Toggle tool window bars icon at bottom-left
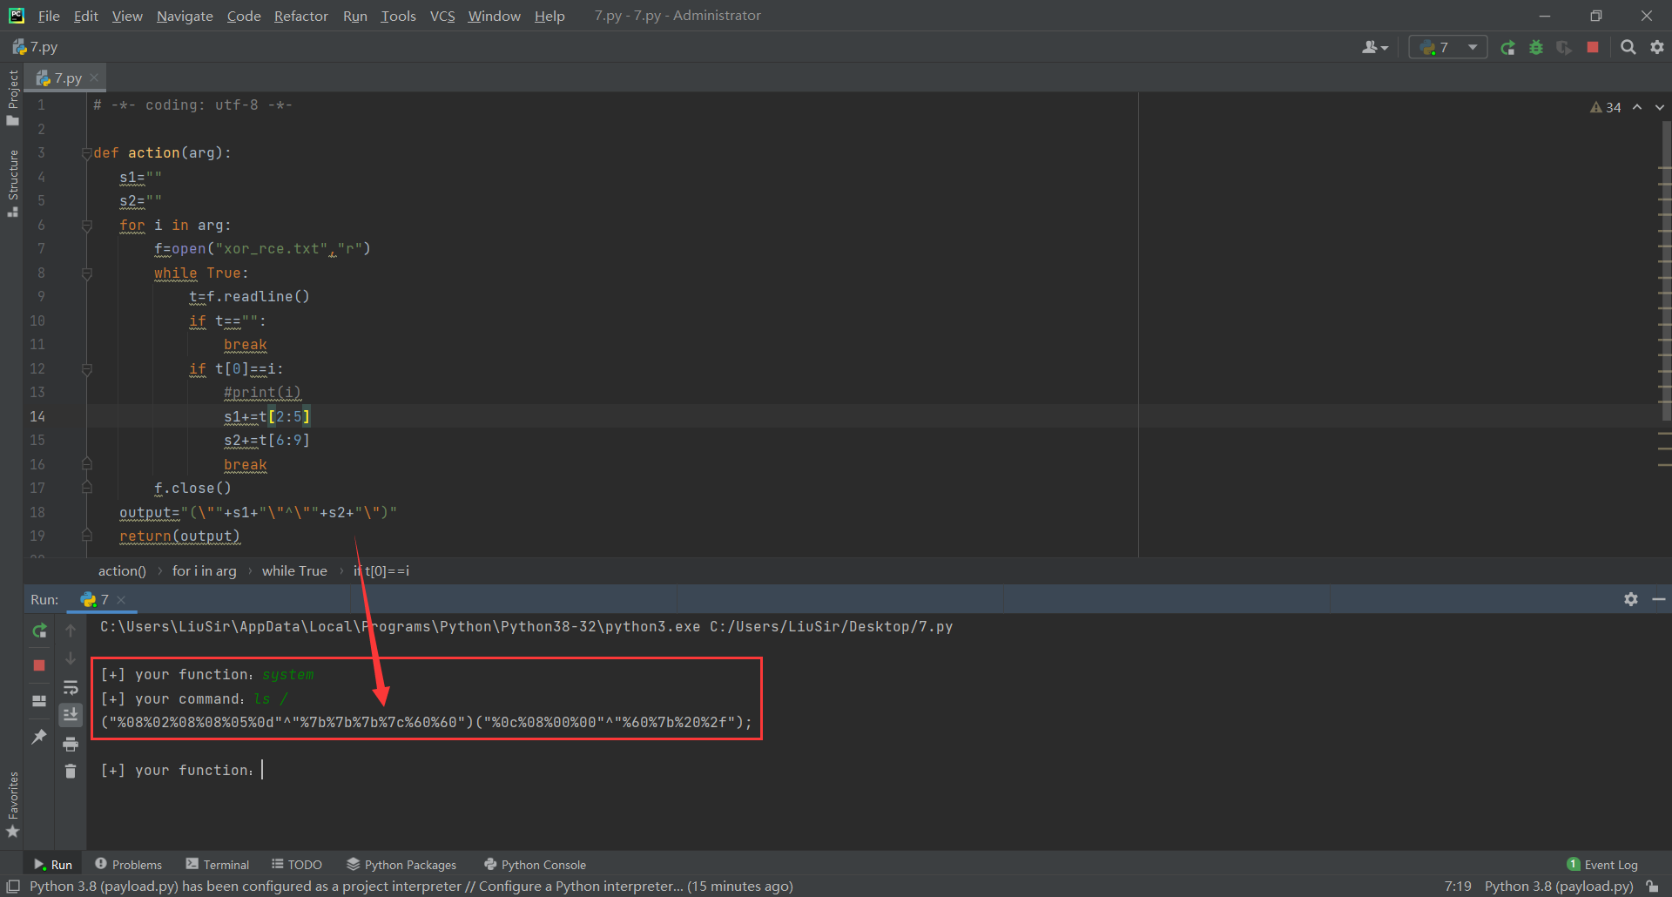This screenshot has height=897, width=1672. (x=13, y=887)
